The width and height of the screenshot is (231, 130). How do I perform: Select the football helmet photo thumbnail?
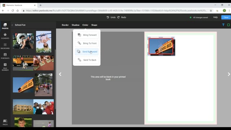click(23, 41)
